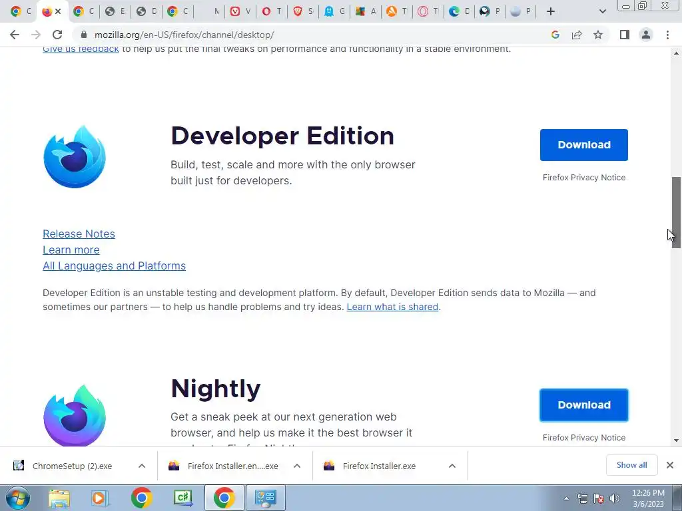Share this page using the share icon
Viewport: 682px width, 511px height.
[x=577, y=35]
